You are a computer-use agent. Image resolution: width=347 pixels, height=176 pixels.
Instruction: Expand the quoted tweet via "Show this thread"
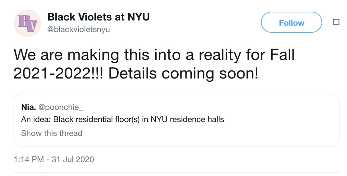click(52, 133)
